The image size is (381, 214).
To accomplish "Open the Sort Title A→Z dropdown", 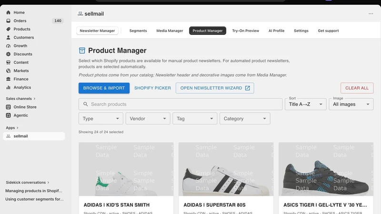I will [305, 104].
